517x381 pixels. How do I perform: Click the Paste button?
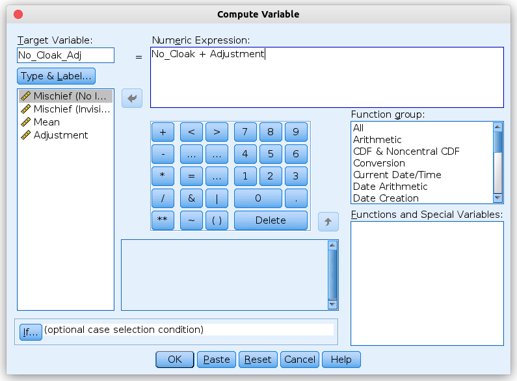(x=217, y=360)
